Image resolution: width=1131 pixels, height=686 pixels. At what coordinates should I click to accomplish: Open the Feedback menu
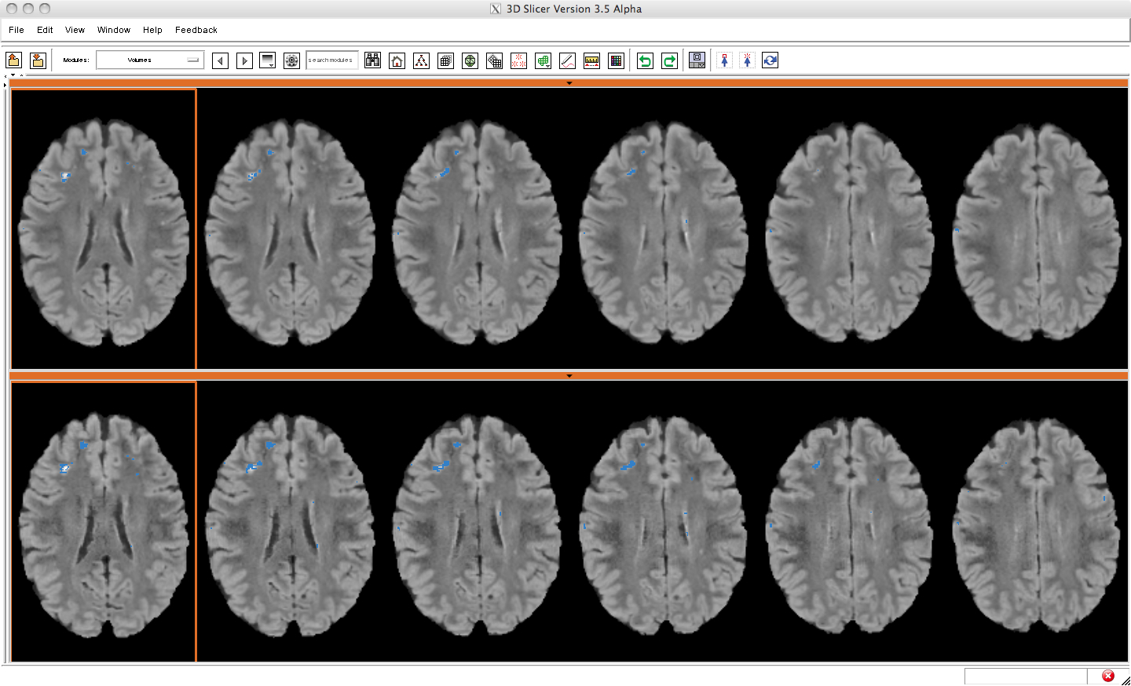pos(196,30)
